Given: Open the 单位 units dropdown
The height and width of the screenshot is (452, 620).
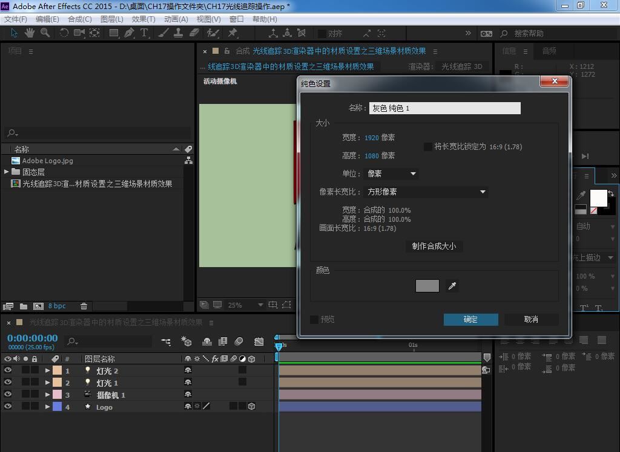Looking at the screenshot, I should [x=392, y=174].
